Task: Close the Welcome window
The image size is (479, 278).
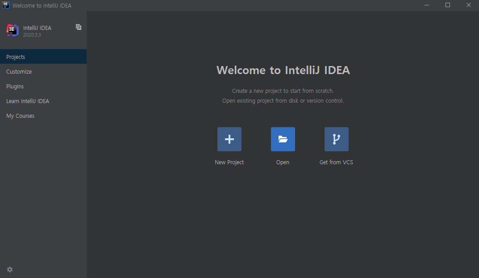Action: (469, 5)
